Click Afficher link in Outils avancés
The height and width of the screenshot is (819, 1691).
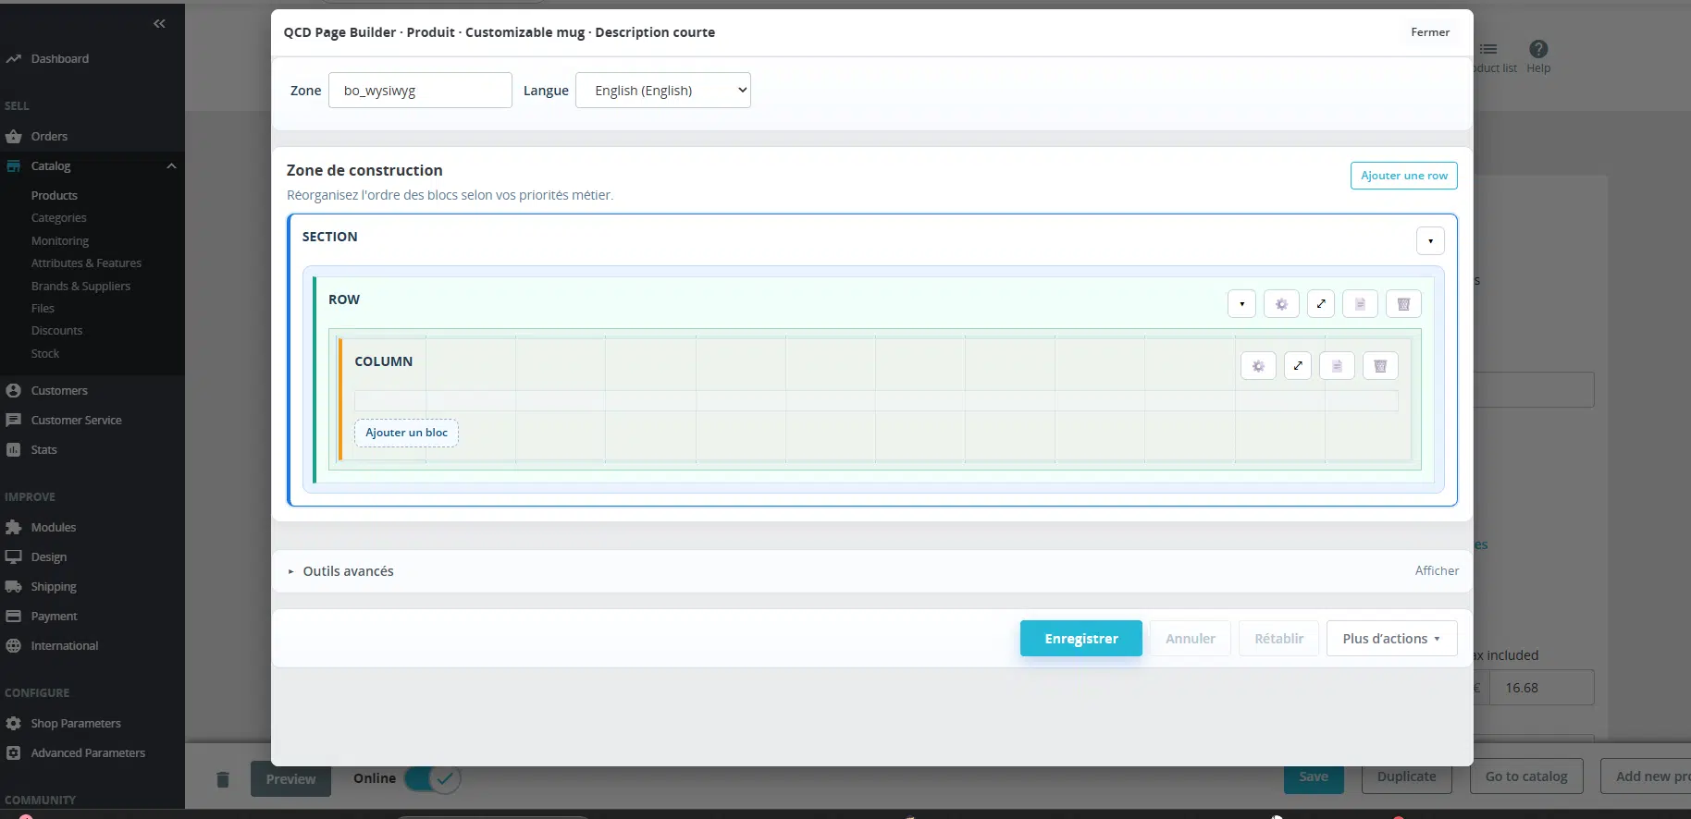(x=1437, y=571)
